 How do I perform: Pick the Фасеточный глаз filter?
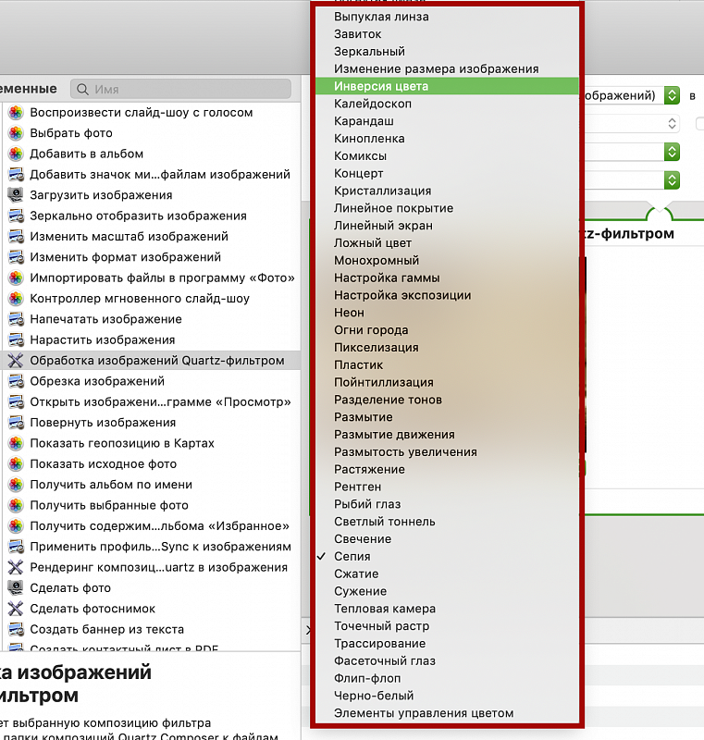[x=447, y=660]
